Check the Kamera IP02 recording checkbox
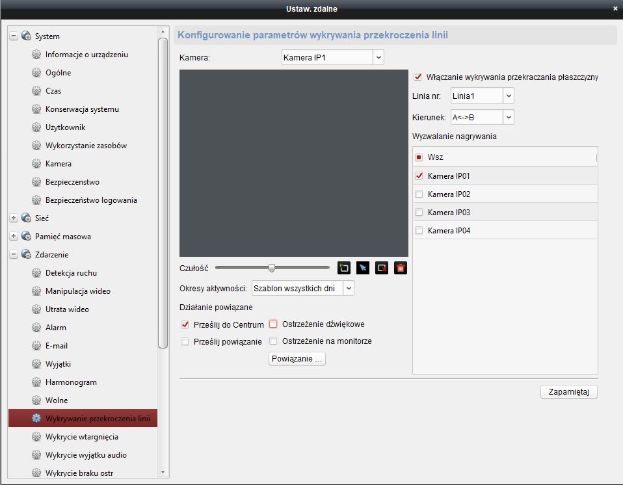The image size is (623, 485). (419, 194)
